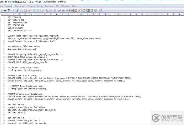Open the Project menu
The width and height of the screenshot is (184, 125).
[x=31, y=6]
